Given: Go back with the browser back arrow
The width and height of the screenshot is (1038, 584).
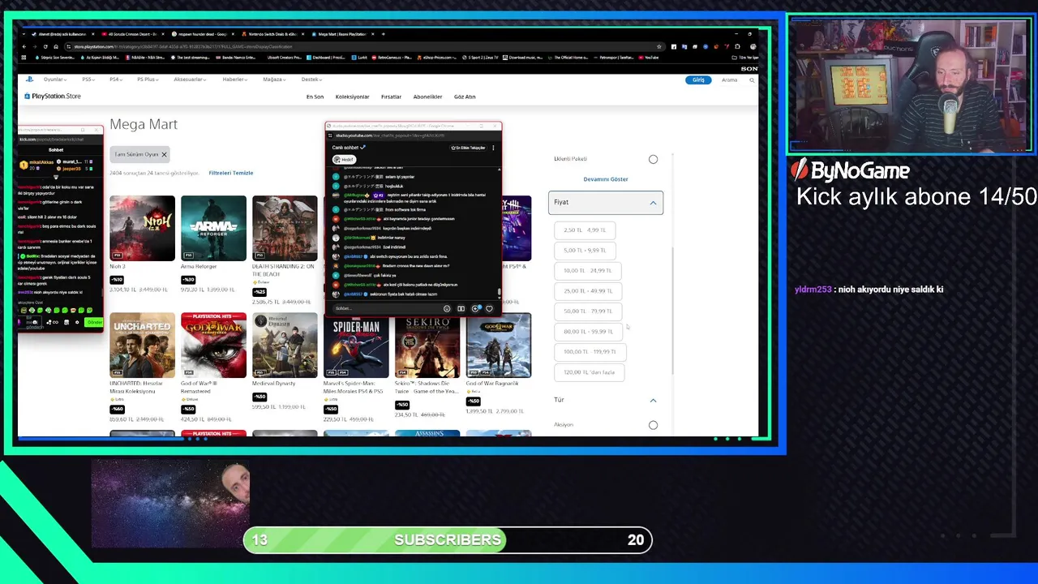Looking at the screenshot, I should click(24, 46).
